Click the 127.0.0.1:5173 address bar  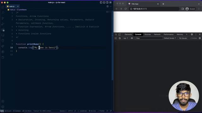pos(154,9)
